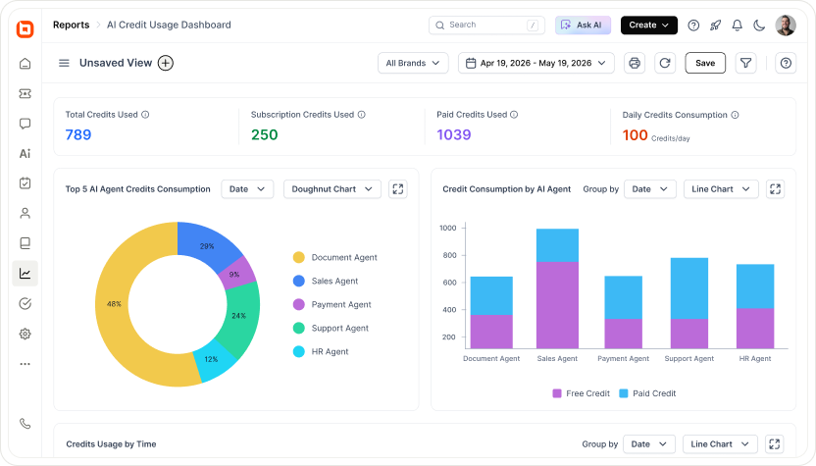This screenshot has height=466, width=816.
Task: Click info icon next to Total Credits Used
Action: click(x=145, y=115)
